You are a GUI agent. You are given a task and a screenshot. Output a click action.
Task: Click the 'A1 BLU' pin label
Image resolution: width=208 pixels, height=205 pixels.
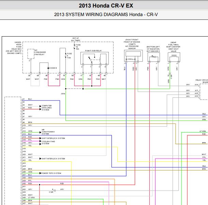coord(27,99)
